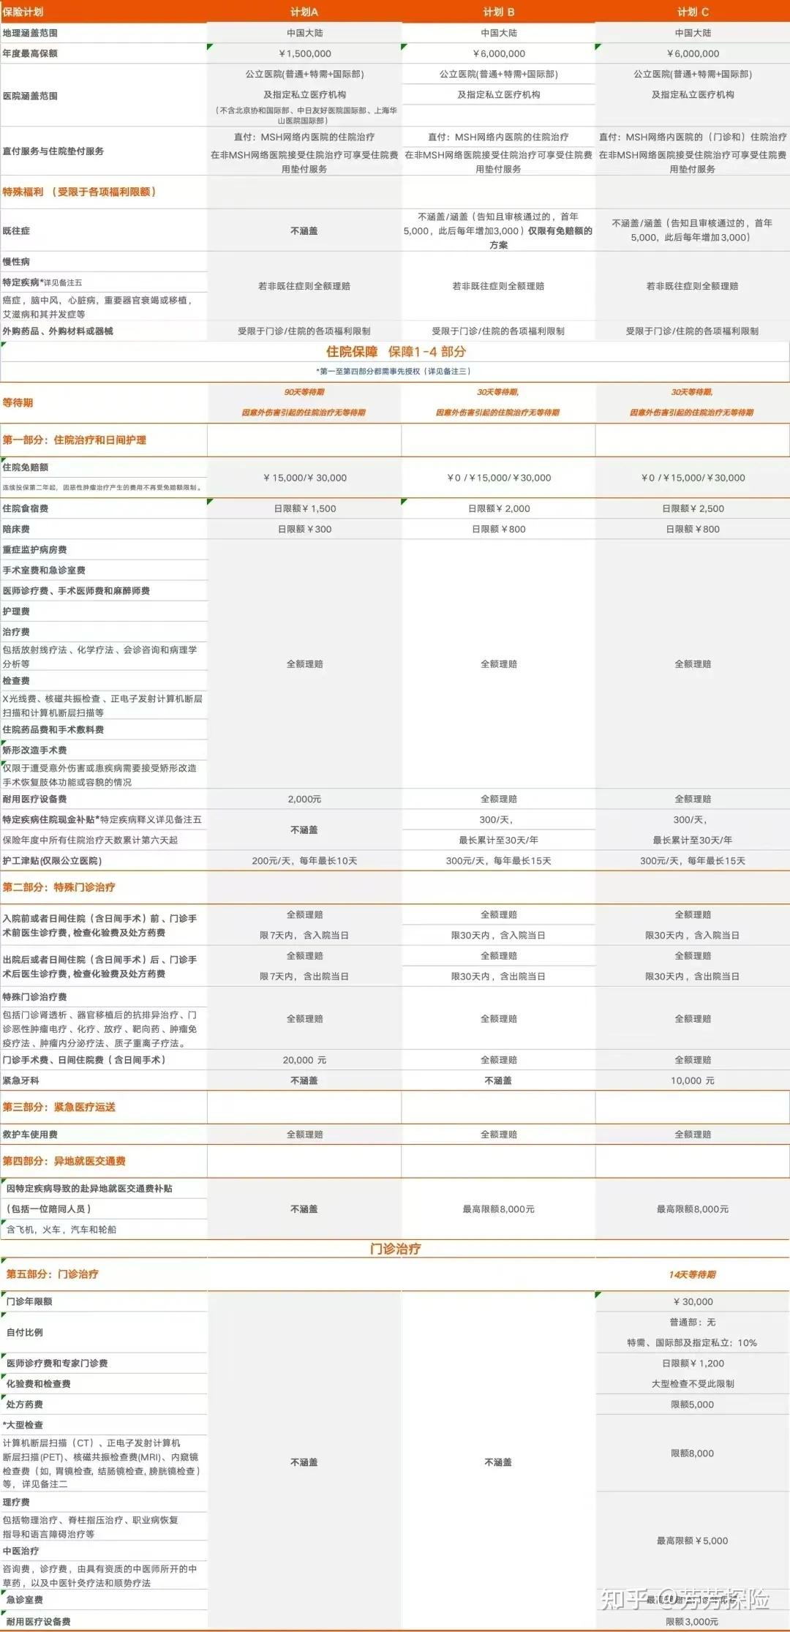Click the 理疗费 row label

coord(16,1502)
